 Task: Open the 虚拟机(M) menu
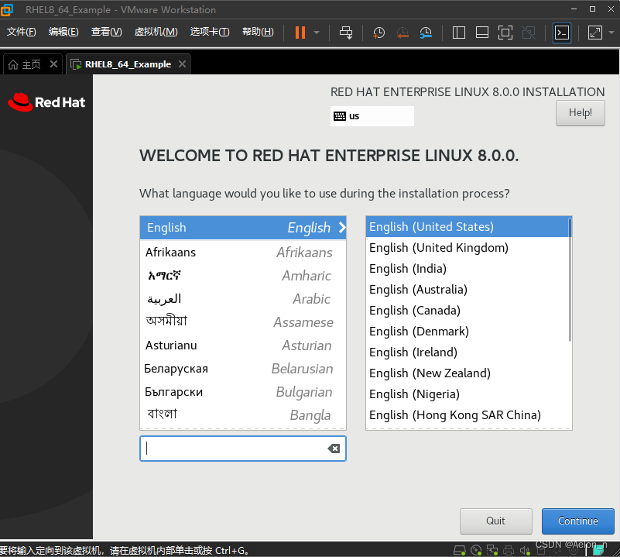[x=156, y=32]
